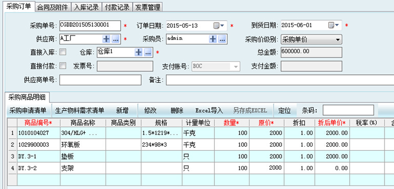394x189 pixels.
Task: Click 规格 column header
Action: point(161,123)
